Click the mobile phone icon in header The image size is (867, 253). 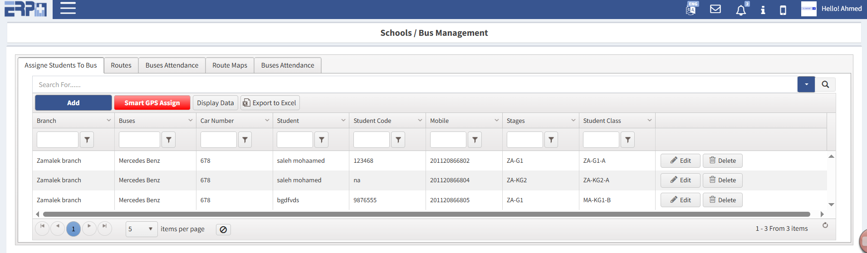(x=783, y=10)
